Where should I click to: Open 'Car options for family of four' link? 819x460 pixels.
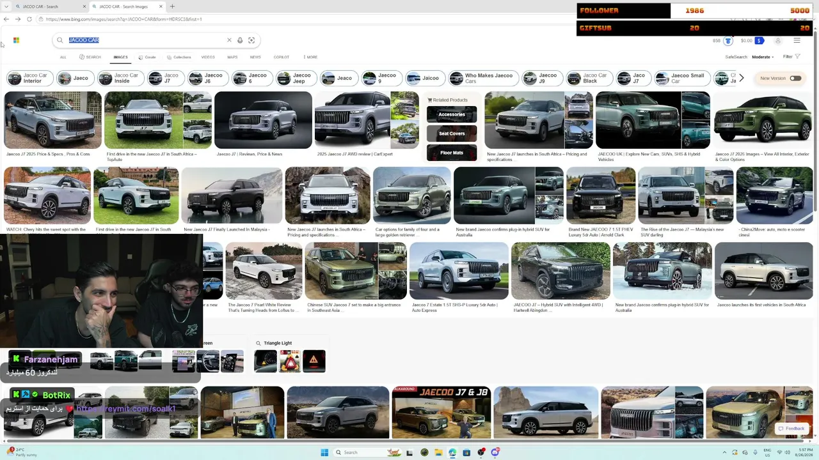[x=408, y=232]
